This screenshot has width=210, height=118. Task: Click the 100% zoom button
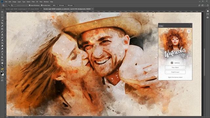point(54,5)
